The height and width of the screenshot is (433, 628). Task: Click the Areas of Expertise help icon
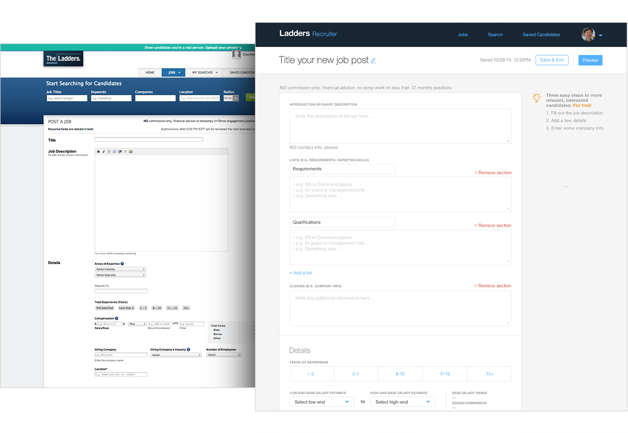click(x=122, y=264)
